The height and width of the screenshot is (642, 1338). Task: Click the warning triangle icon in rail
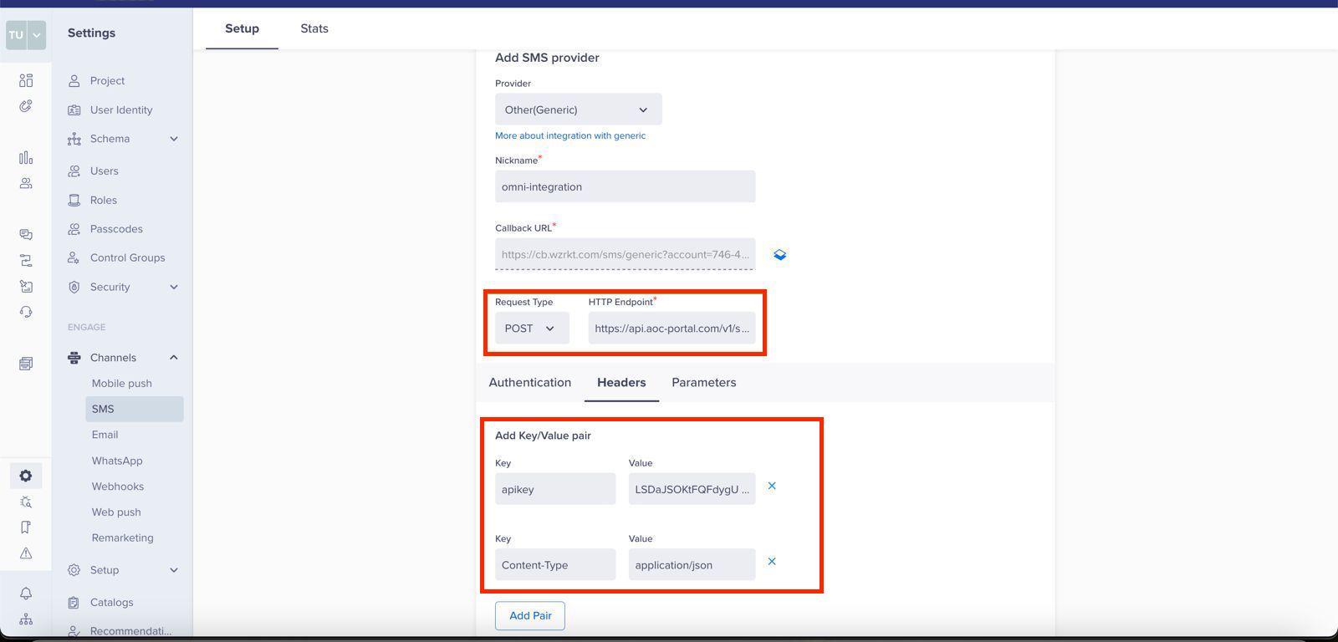point(26,553)
